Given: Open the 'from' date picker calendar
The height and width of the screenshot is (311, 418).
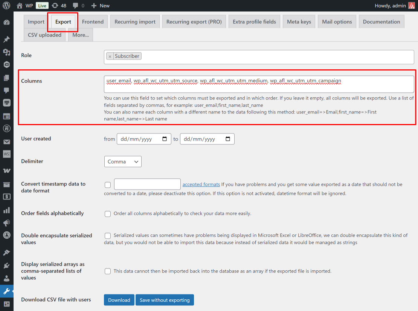Looking at the screenshot, I should click(x=165, y=139).
